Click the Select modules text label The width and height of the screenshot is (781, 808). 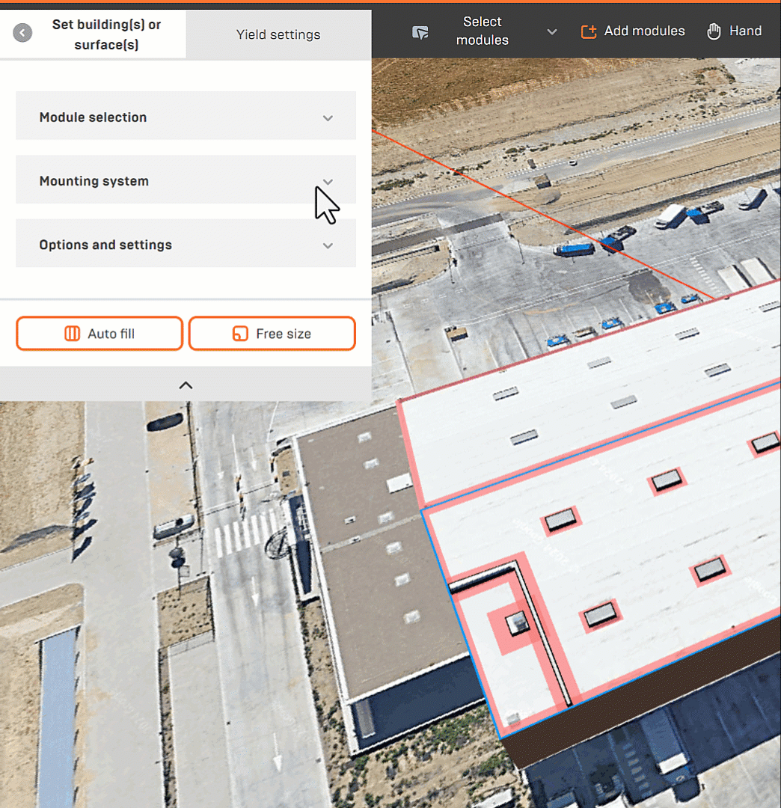[x=483, y=31]
